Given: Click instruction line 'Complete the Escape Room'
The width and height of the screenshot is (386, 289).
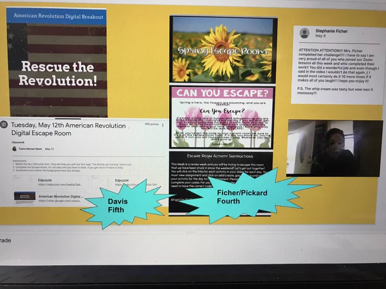Looking at the screenshot, I should click(x=69, y=167).
